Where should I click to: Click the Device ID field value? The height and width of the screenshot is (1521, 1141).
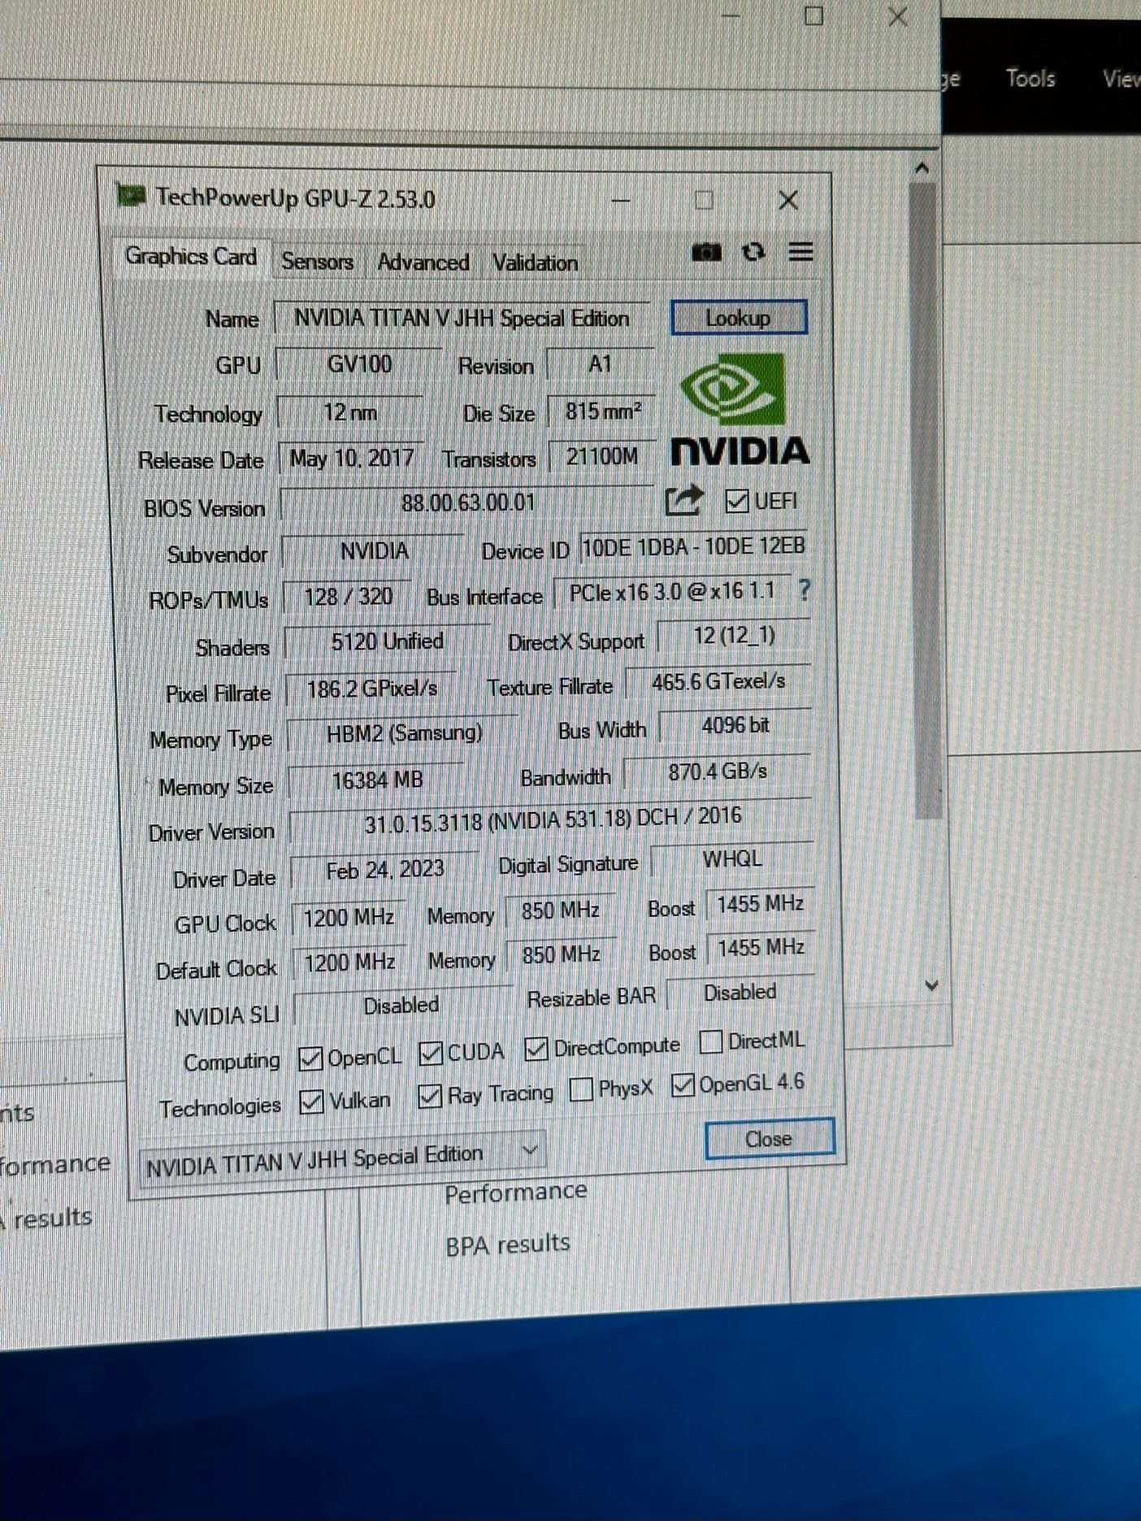pyautogui.click(x=693, y=546)
